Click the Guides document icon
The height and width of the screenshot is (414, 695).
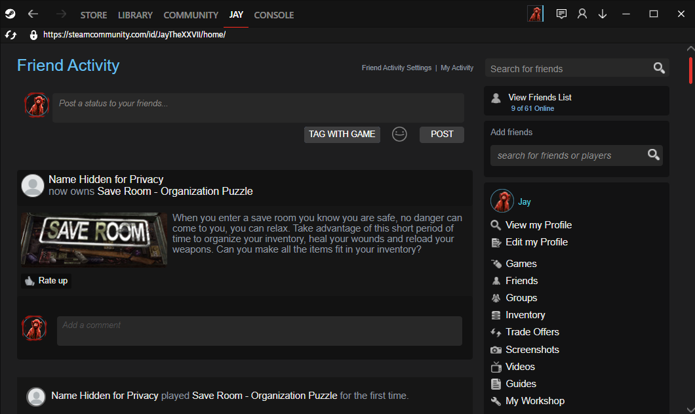(x=496, y=384)
